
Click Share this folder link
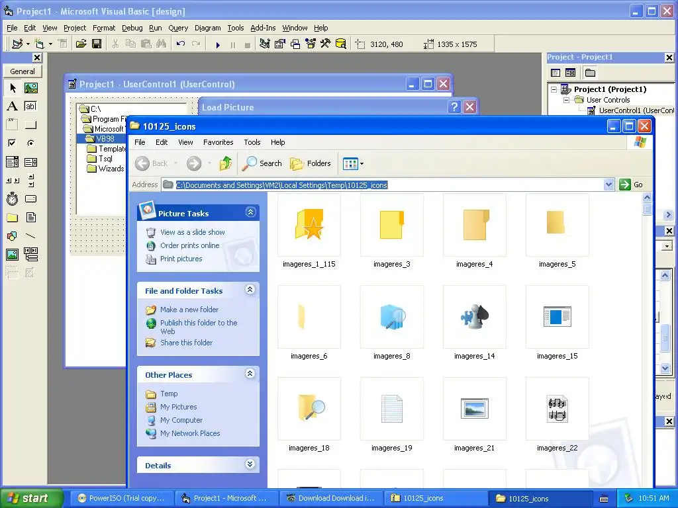tap(186, 343)
